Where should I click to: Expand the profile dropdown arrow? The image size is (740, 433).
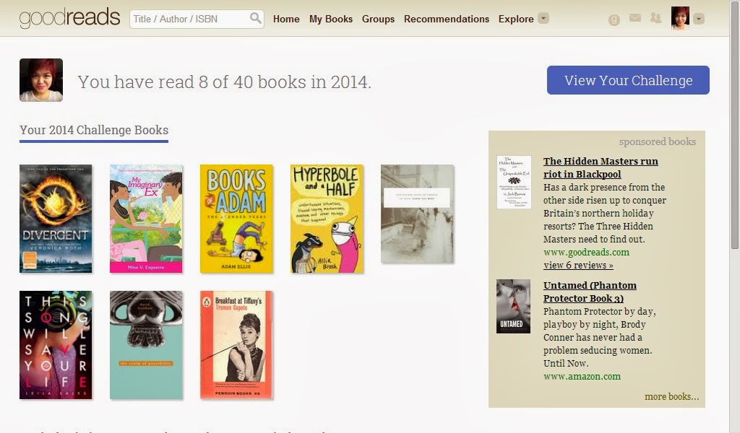699,19
